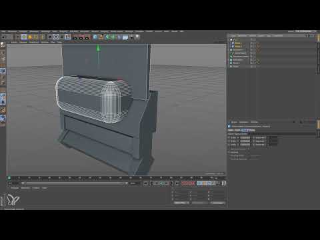Viewport: 320px width, 240px height.
Task: Open the main File menu
Action: point(3,31)
